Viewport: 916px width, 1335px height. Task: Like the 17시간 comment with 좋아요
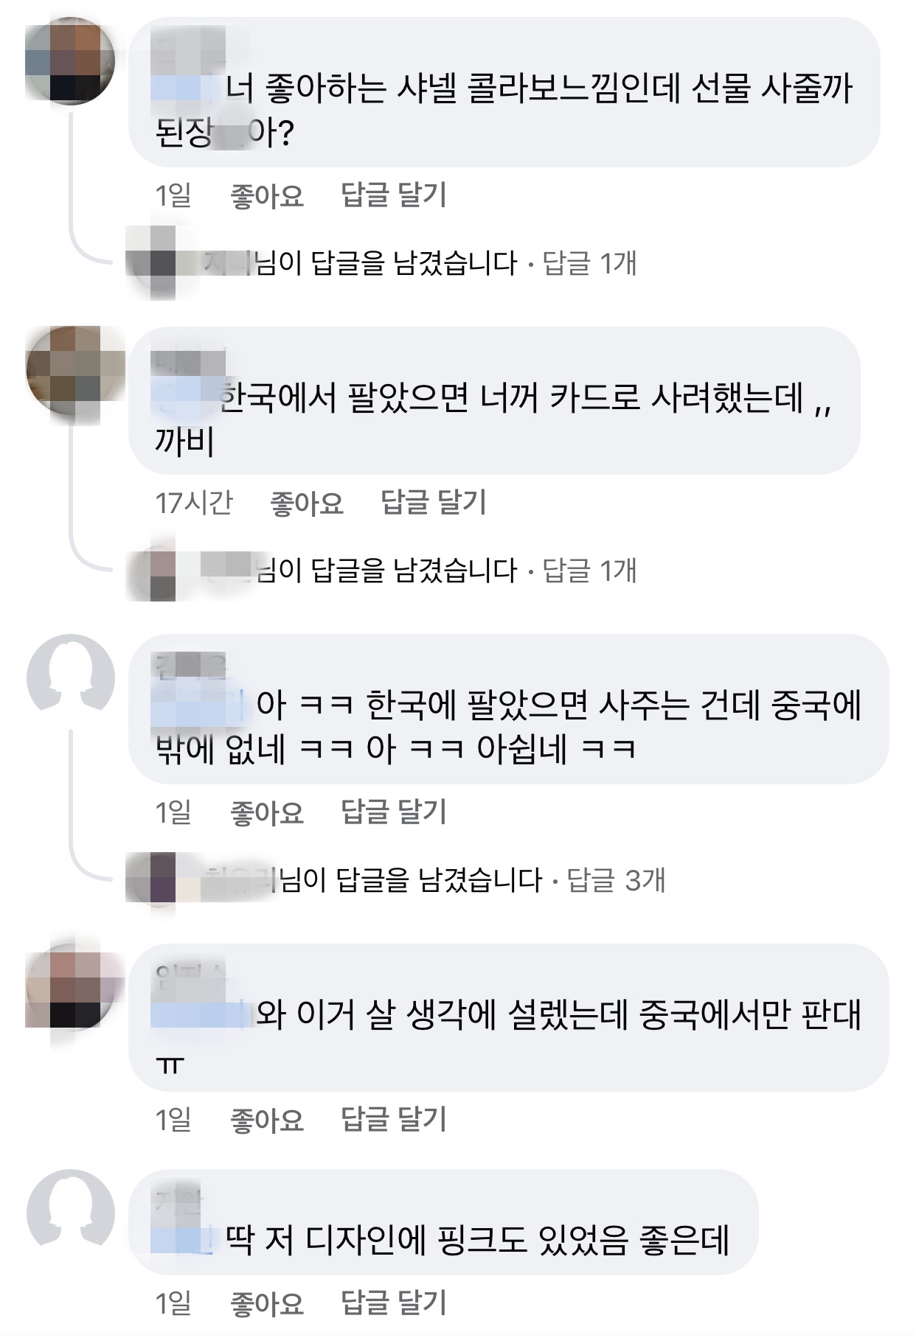[307, 503]
